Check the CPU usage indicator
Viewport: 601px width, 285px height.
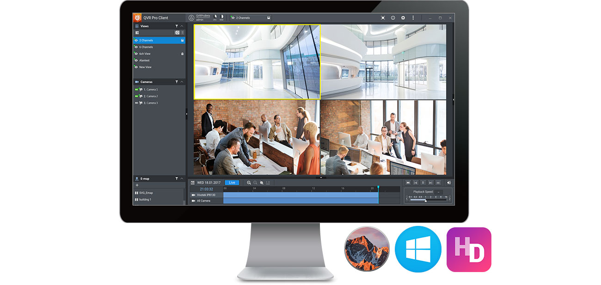pos(215,18)
